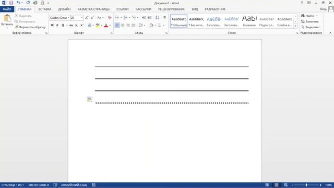Switch to РАЗМЕТКА СТРАНИЦЫ tab
The height and width of the screenshot is (188, 334).
(93, 9)
